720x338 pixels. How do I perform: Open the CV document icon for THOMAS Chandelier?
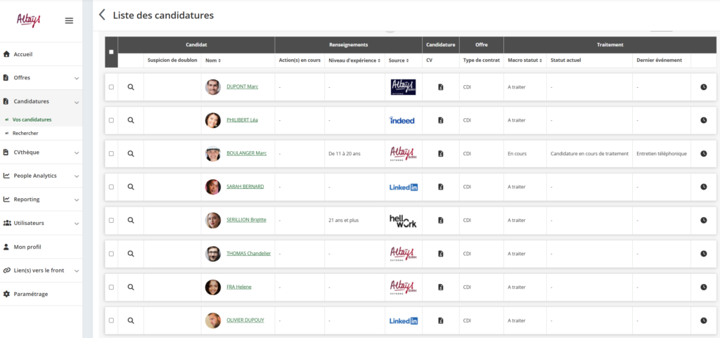440,254
